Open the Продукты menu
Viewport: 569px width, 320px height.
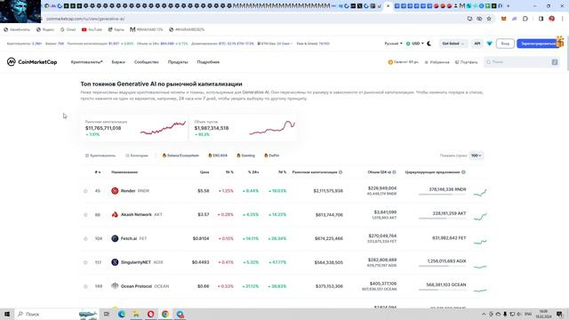pyautogui.click(x=178, y=62)
